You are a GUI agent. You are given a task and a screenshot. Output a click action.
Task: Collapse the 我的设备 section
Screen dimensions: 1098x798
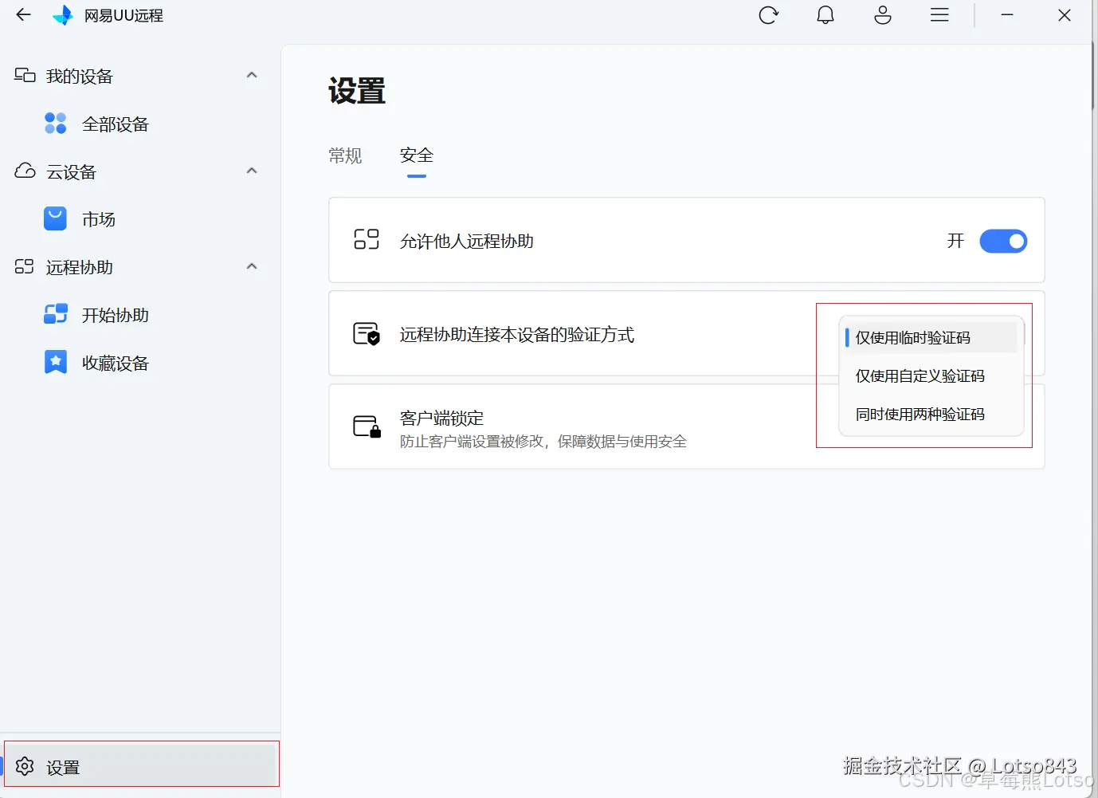pyautogui.click(x=251, y=74)
